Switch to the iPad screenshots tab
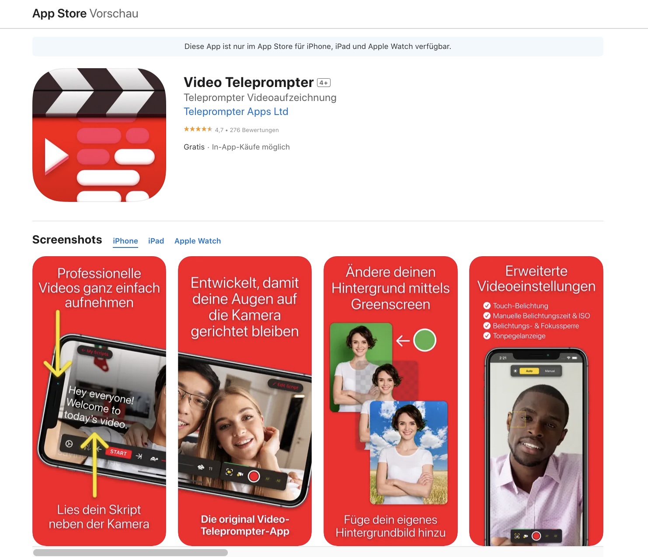Screen dimensions: 648x557 [x=156, y=241]
